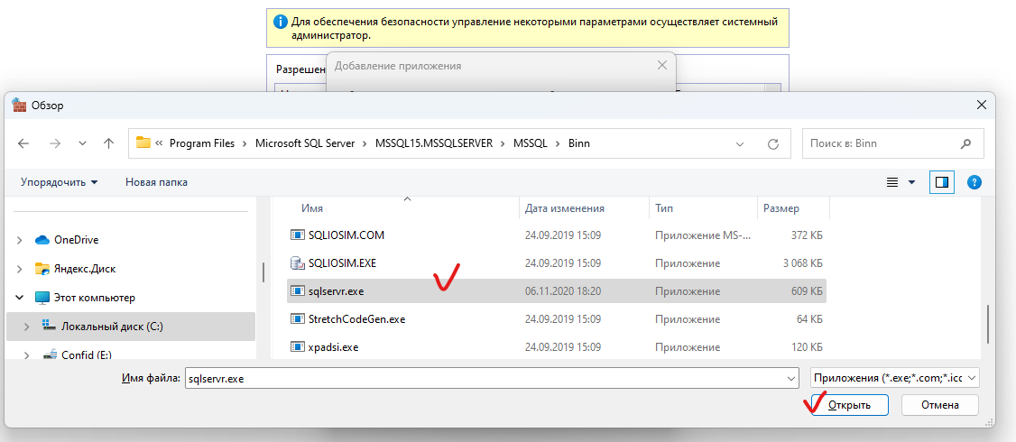
Task: Expand the Яндекс.Диск tree node
Action: coord(21,268)
